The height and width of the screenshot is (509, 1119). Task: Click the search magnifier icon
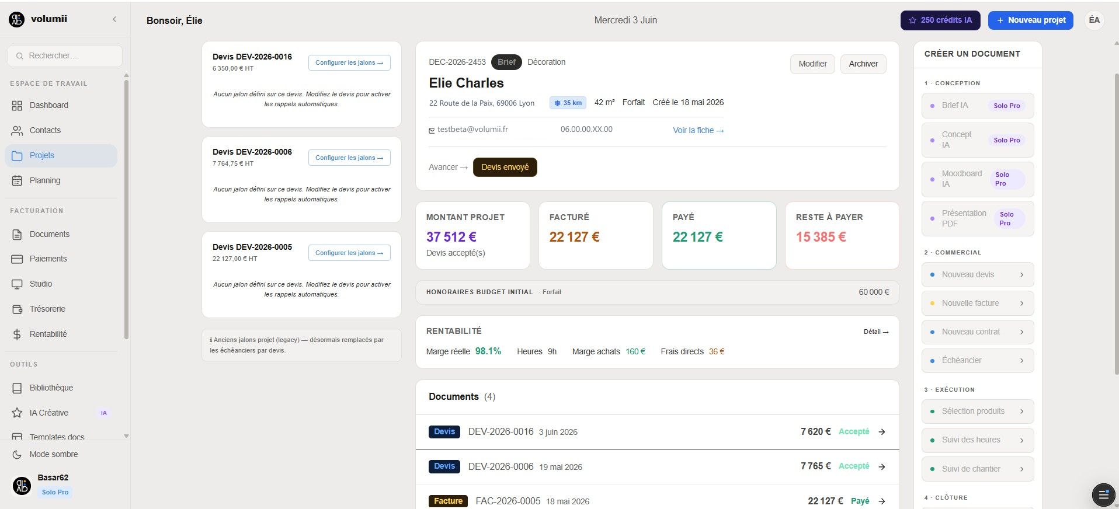tap(20, 56)
